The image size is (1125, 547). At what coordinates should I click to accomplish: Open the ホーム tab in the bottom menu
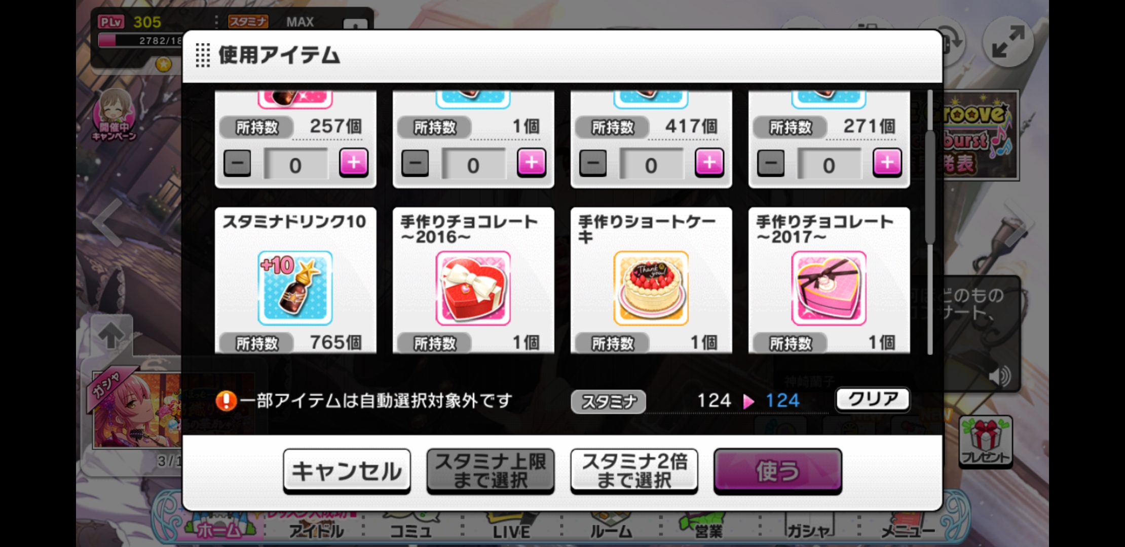pyautogui.click(x=219, y=529)
